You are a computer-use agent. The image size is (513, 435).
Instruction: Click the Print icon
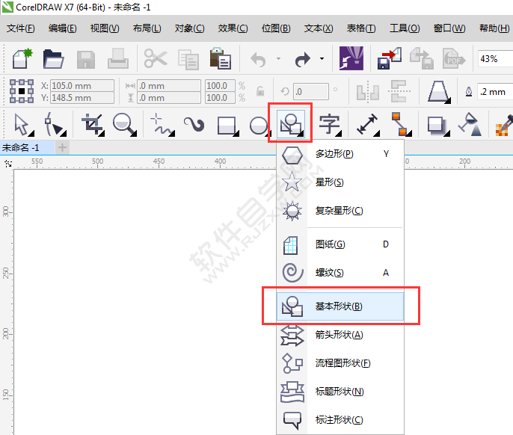pyautogui.click(x=118, y=58)
